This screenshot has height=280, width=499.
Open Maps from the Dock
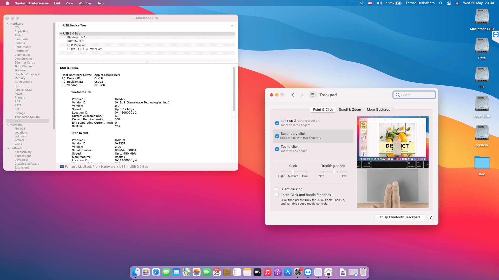point(186,272)
